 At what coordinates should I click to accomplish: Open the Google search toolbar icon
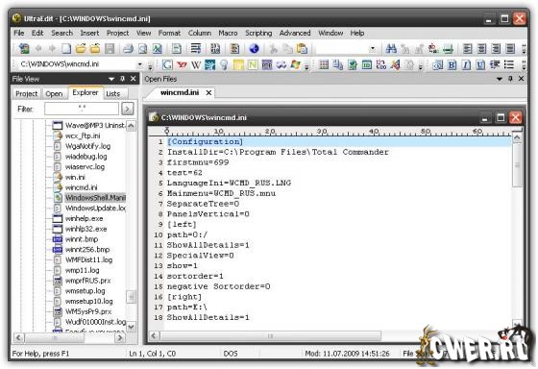[167, 64]
